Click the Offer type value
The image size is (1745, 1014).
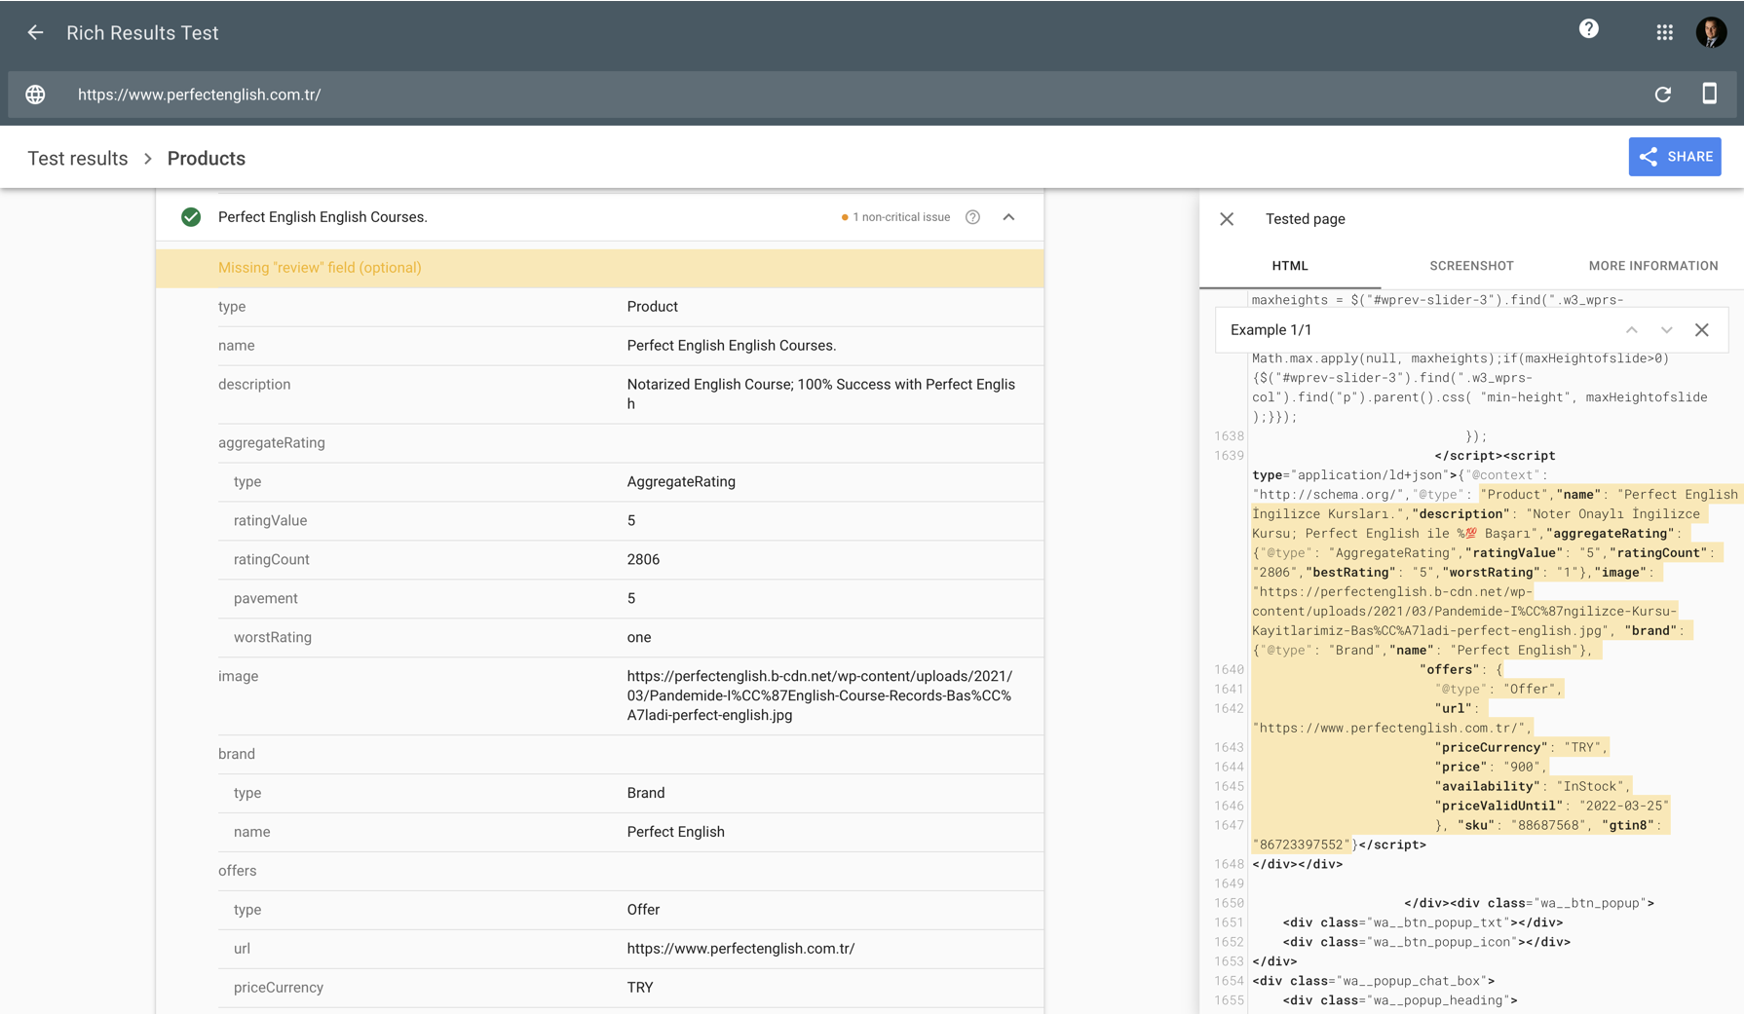643,911
